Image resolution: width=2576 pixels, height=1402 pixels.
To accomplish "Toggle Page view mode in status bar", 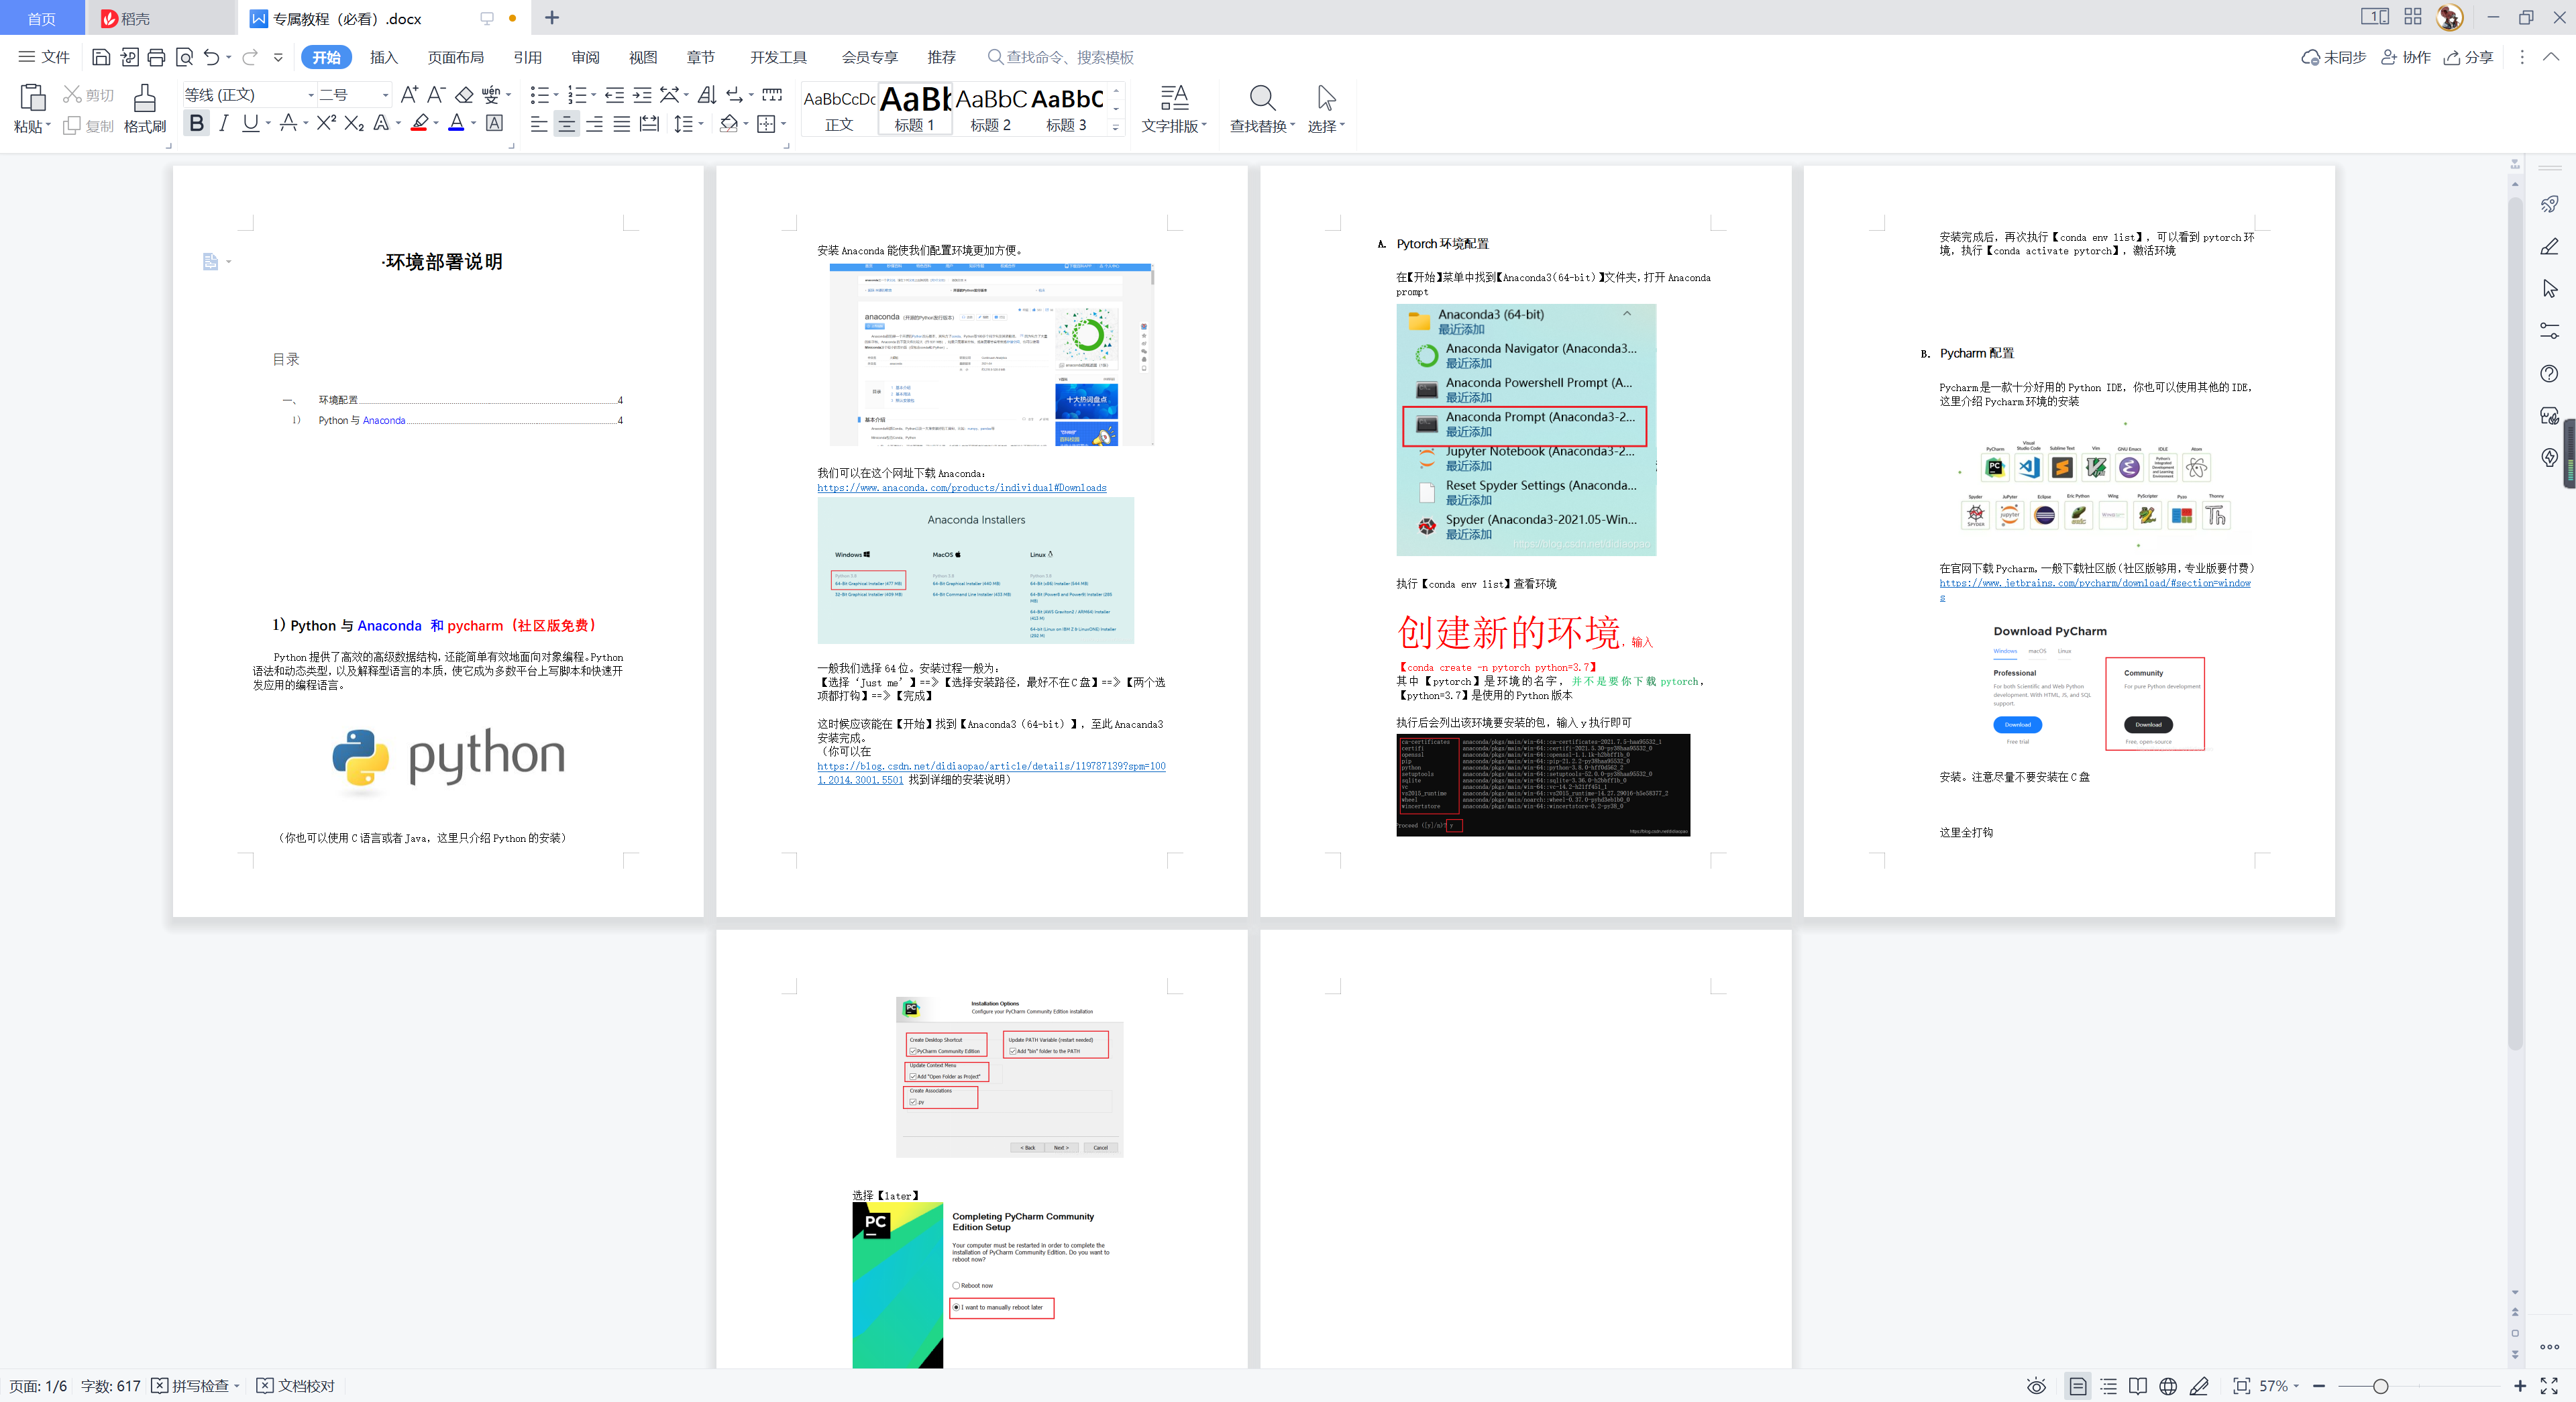I will pyautogui.click(x=2078, y=1386).
